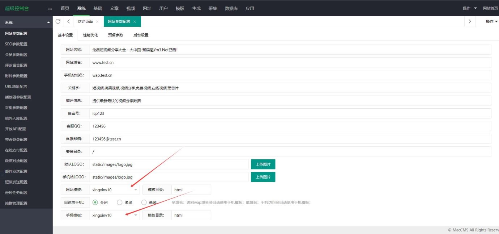Open the 操作 dropdown in the tab bar
The width and height of the screenshot is (499, 234).
click(x=491, y=21)
